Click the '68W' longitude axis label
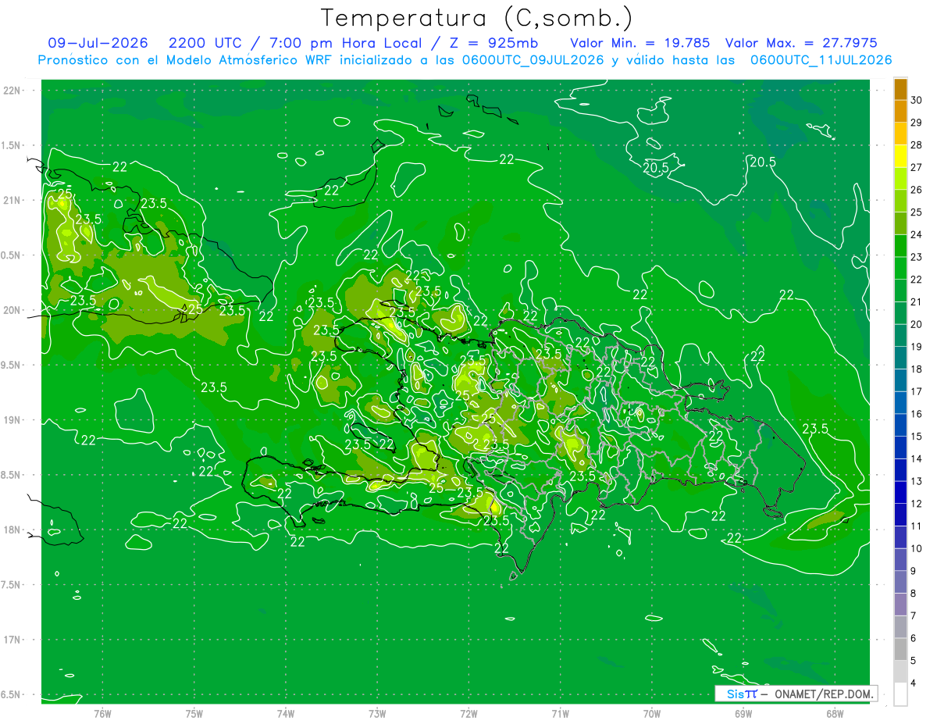The height and width of the screenshot is (724, 937). (x=835, y=712)
